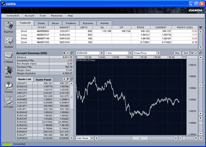Click the left arrow icon beside Quote Panel
Viewport: 206px width, 147px height.
64,79
